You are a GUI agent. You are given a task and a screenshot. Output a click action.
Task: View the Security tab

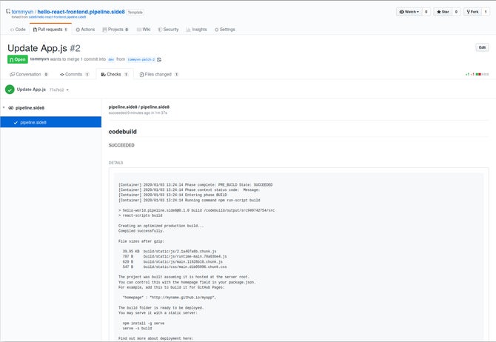point(168,30)
